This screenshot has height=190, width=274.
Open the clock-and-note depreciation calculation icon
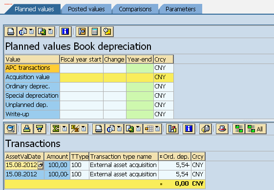(107, 32)
